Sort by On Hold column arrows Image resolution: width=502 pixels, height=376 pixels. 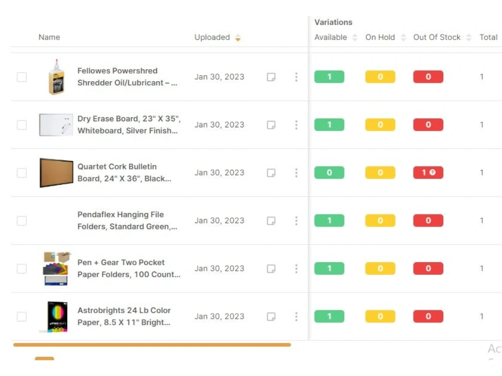coord(404,38)
